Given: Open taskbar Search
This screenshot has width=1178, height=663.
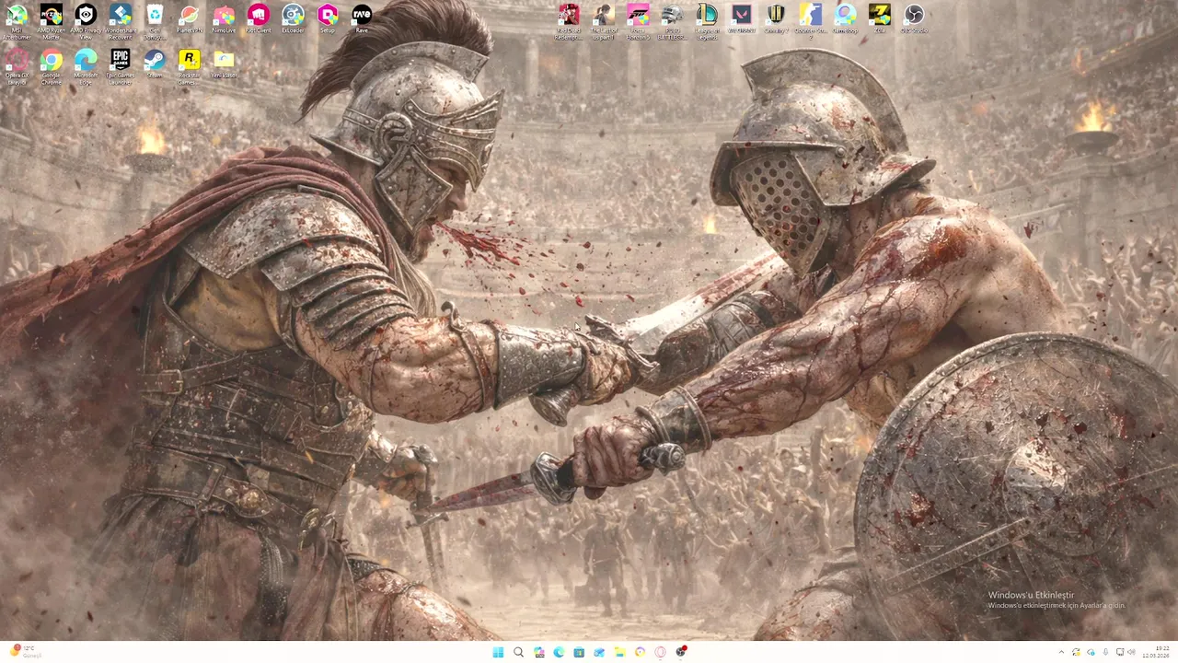Looking at the screenshot, I should coord(518,652).
